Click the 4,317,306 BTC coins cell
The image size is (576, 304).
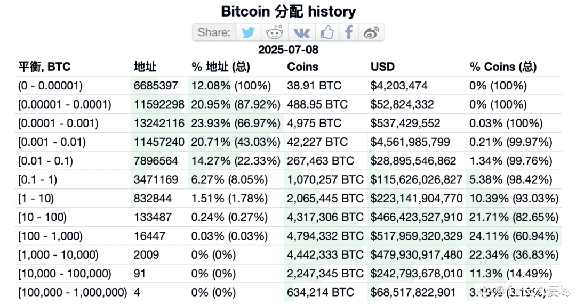[325, 217]
